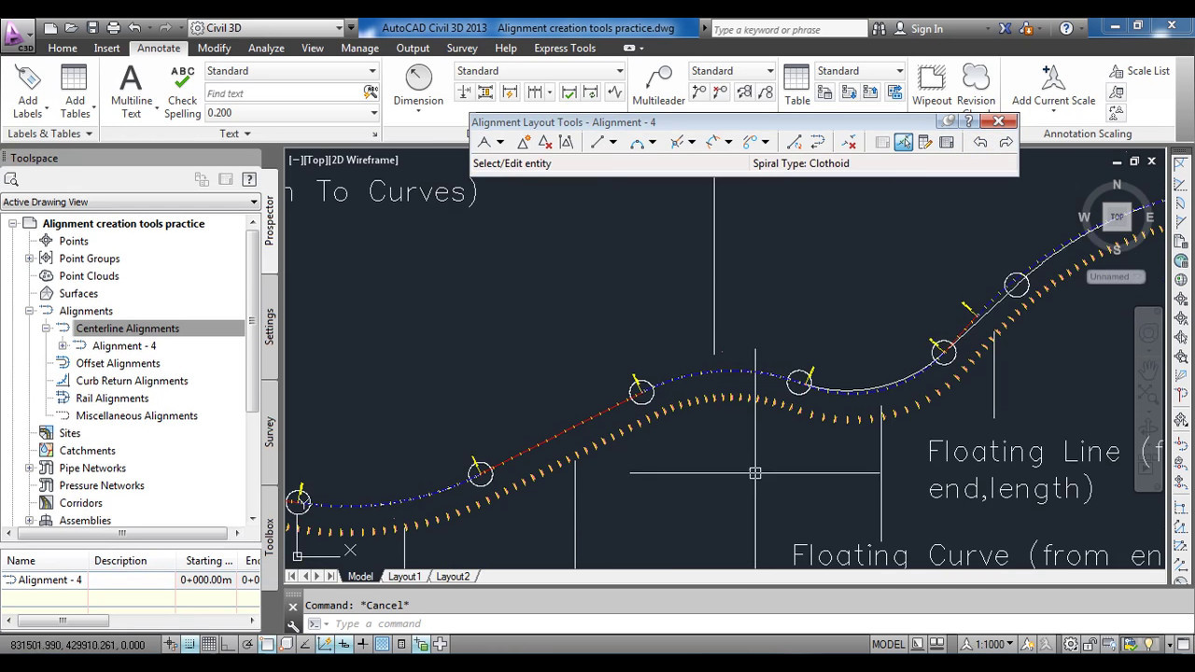Switch to Layout1 tab
This screenshot has width=1195, height=672.
pos(404,577)
